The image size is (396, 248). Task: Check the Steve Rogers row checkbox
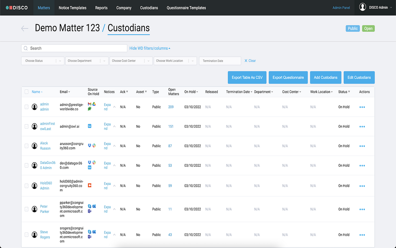pos(27,235)
